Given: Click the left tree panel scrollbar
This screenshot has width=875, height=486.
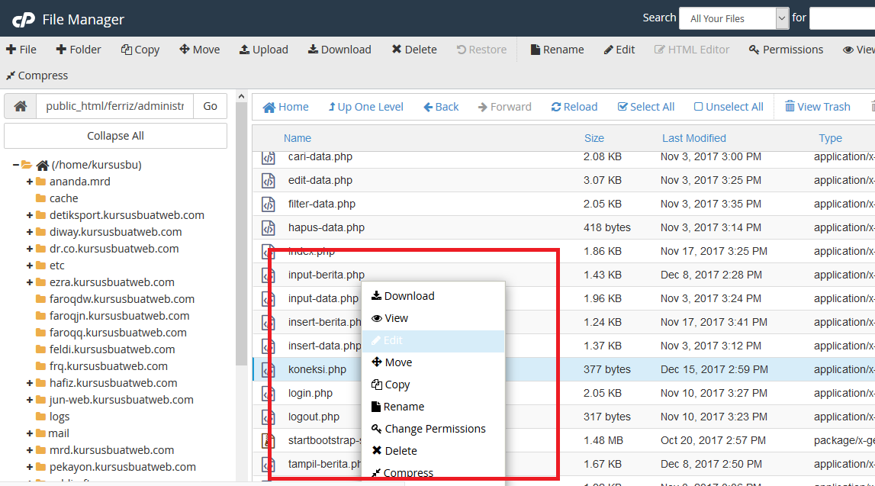Looking at the screenshot, I should 242,229.
